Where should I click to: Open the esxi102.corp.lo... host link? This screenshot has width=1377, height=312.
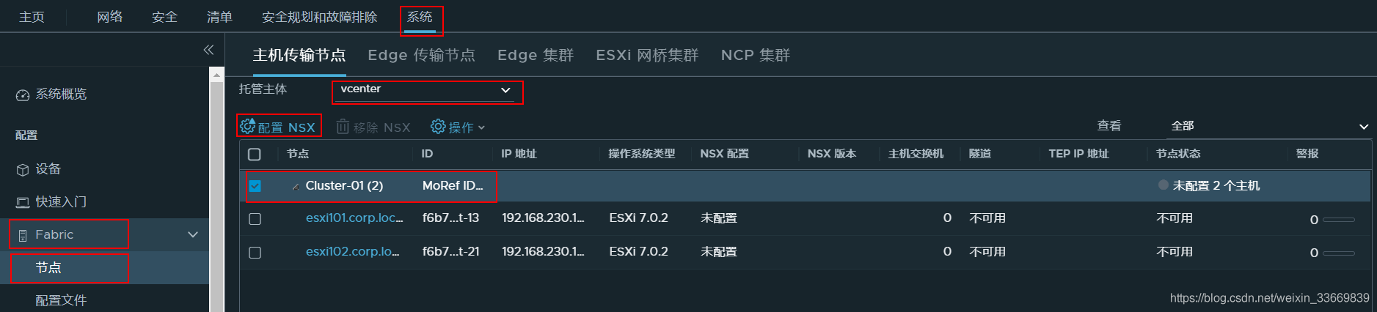(x=352, y=251)
